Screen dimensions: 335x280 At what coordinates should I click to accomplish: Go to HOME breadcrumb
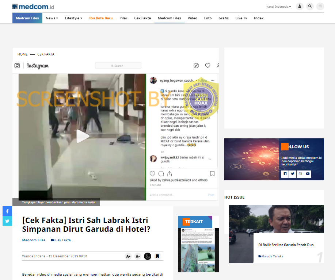(x=22, y=54)
